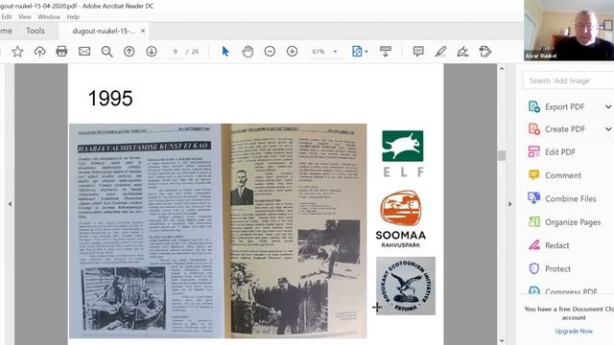The width and height of the screenshot is (614, 345).
Task: Expand the left navigation pane arrow
Action: (10, 204)
